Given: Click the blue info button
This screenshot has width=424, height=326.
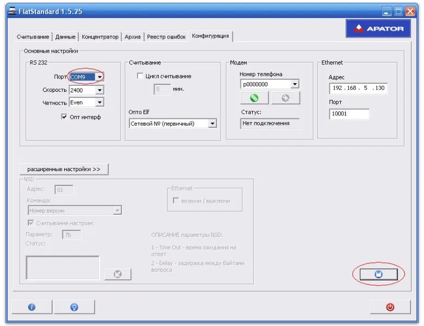Looking at the screenshot, I should tap(32, 307).
